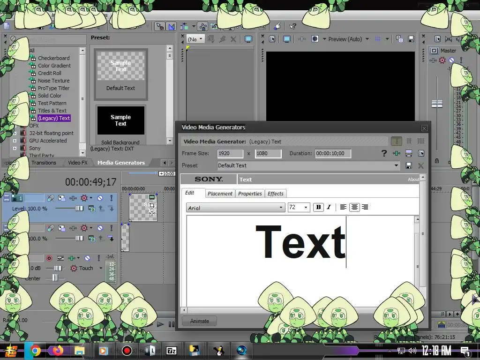Open the Default Text preset dropdown

click(308, 165)
